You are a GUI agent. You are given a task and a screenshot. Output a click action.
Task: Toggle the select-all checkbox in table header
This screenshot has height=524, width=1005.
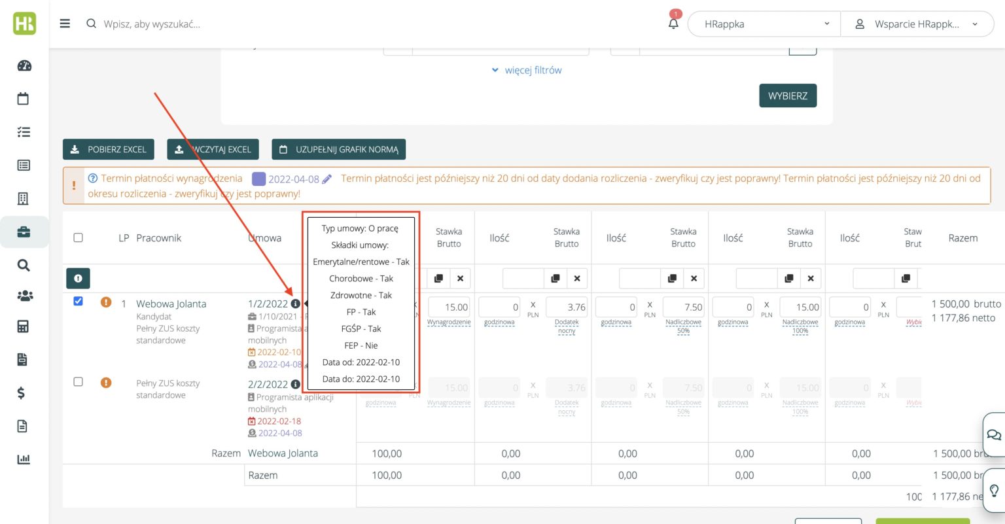pyautogui.click(x=79, y=237)
